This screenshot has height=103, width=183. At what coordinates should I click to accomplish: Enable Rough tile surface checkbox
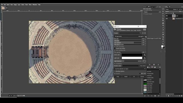pos(115,48)
